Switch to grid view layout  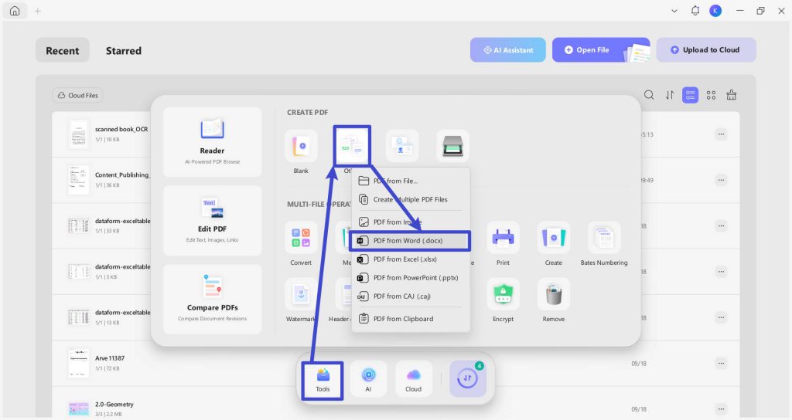click(x=712, y=95)
